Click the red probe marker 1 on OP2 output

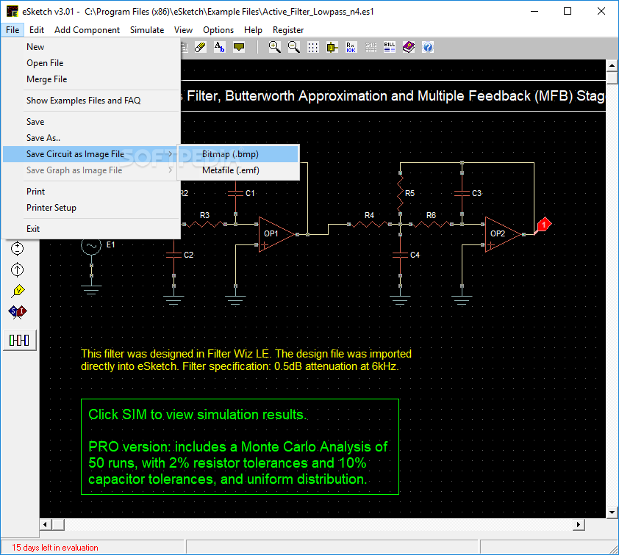(x=544, y=225)
